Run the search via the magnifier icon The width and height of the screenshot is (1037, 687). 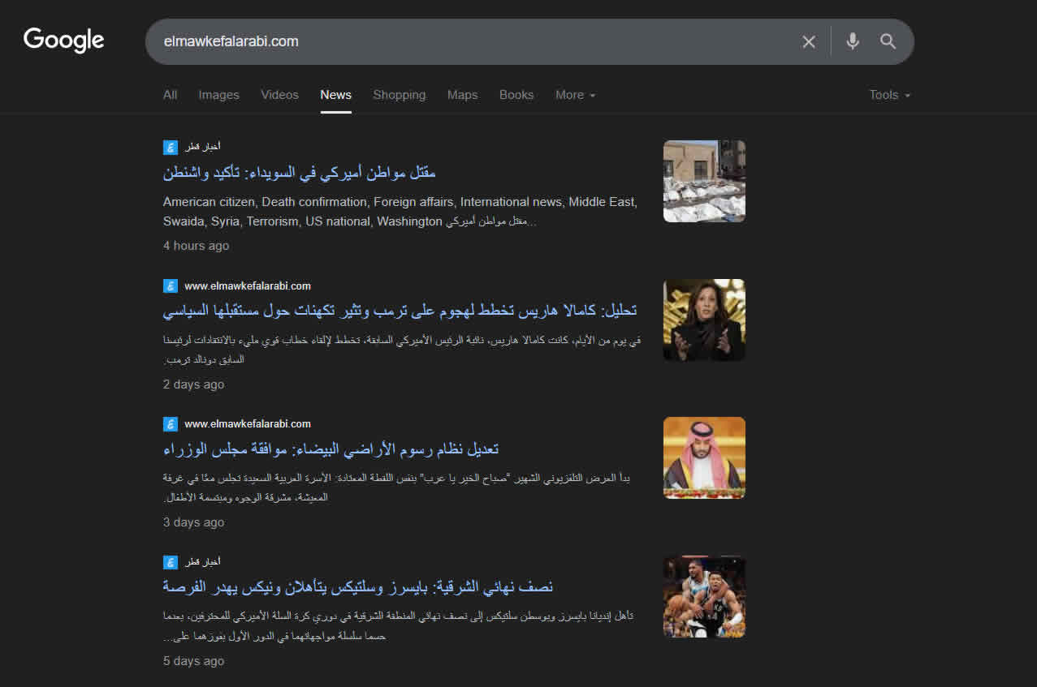pyautogui.click(x=888, y=41)
